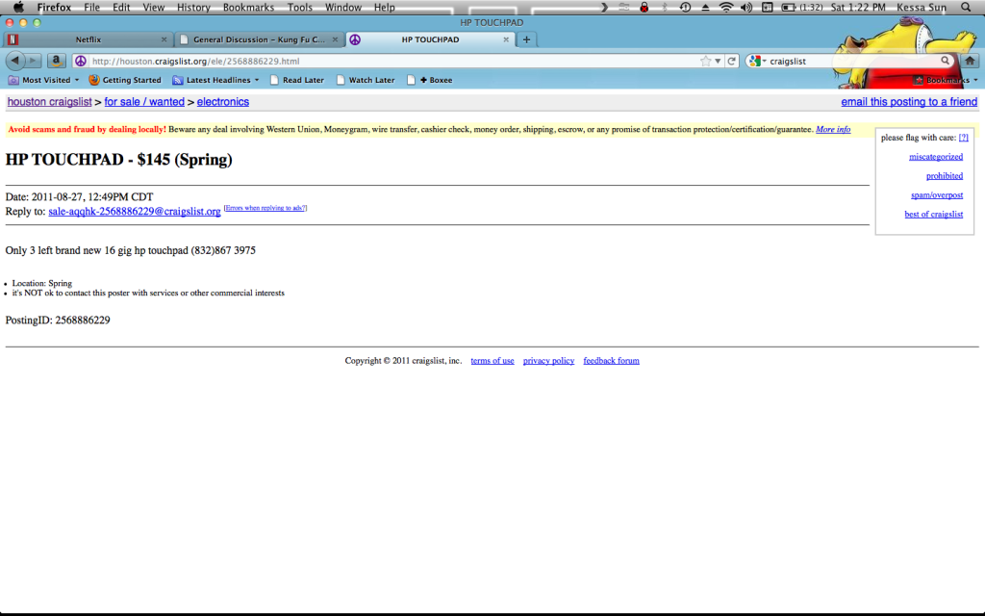Click email this posting to a friend
This screenshot has width=985, height=616.
[909, 102]
